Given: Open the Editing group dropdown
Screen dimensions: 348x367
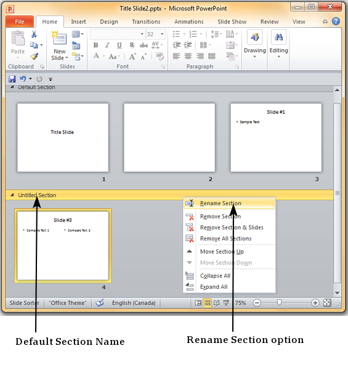Looking at the screenshot, I should click(278, 57).
